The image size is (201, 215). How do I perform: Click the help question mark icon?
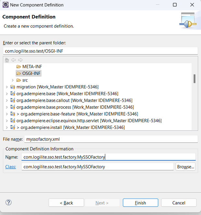tap(9, 202)
